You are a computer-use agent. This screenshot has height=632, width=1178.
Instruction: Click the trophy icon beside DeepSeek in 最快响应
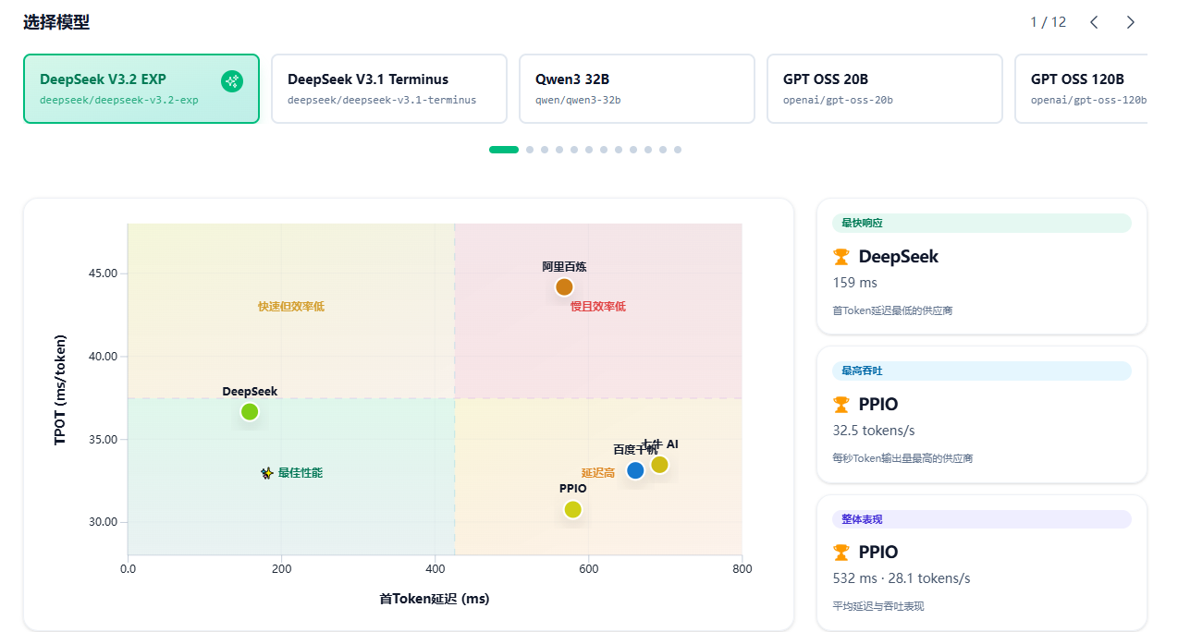[841, 257]
